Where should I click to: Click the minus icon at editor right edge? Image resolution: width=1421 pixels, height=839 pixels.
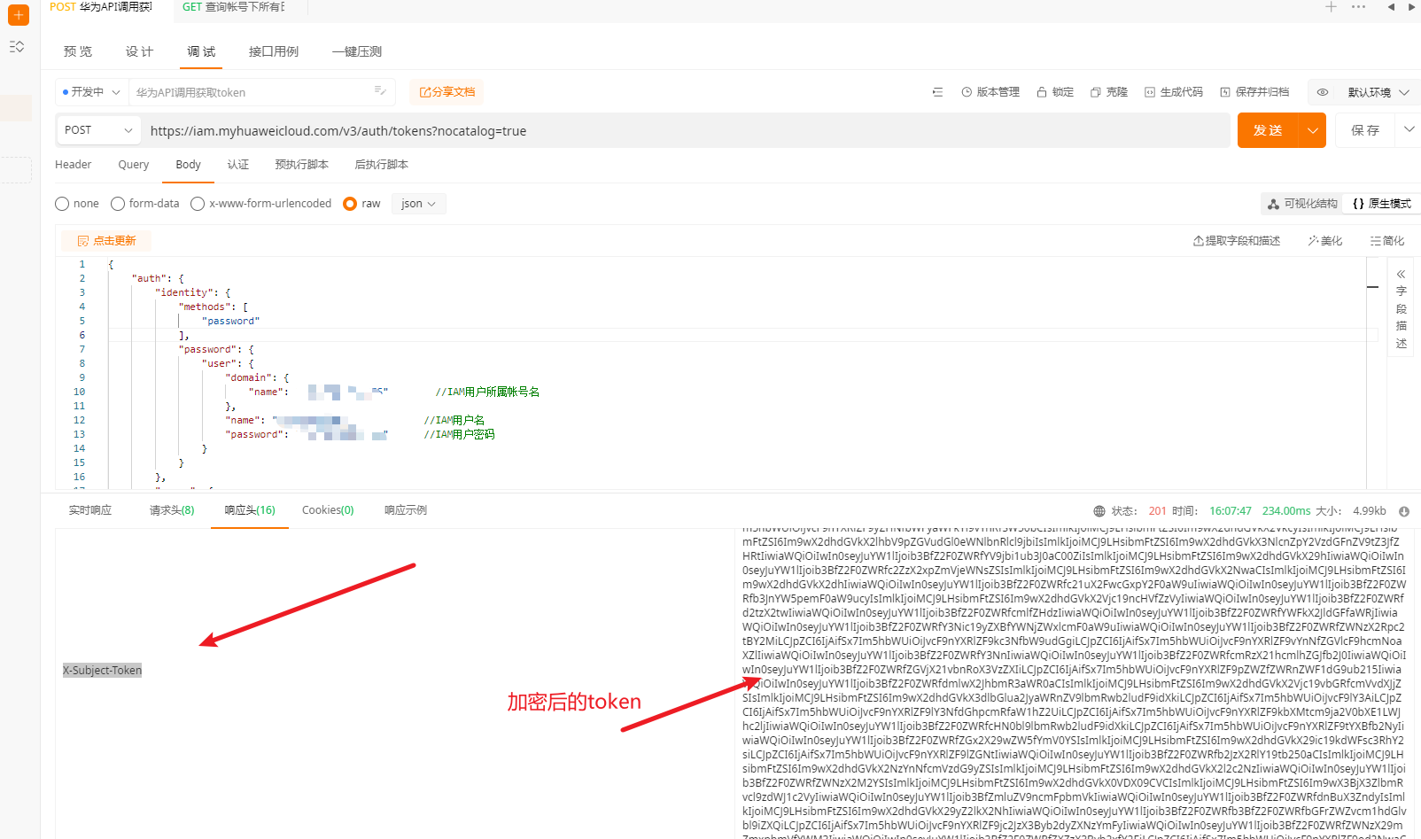(x=1373, y=287)
